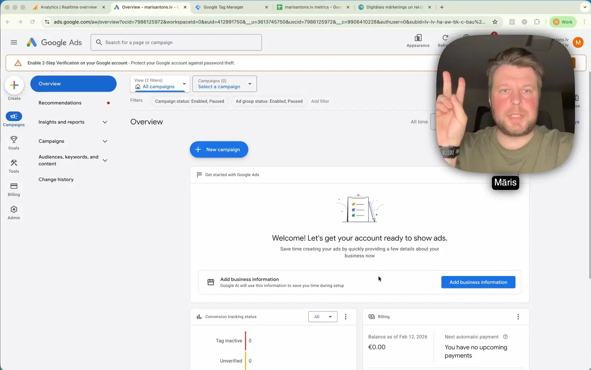Screen dimensions: 591x370
Task: Click Add business information button
Action: [x=478, y=282]
